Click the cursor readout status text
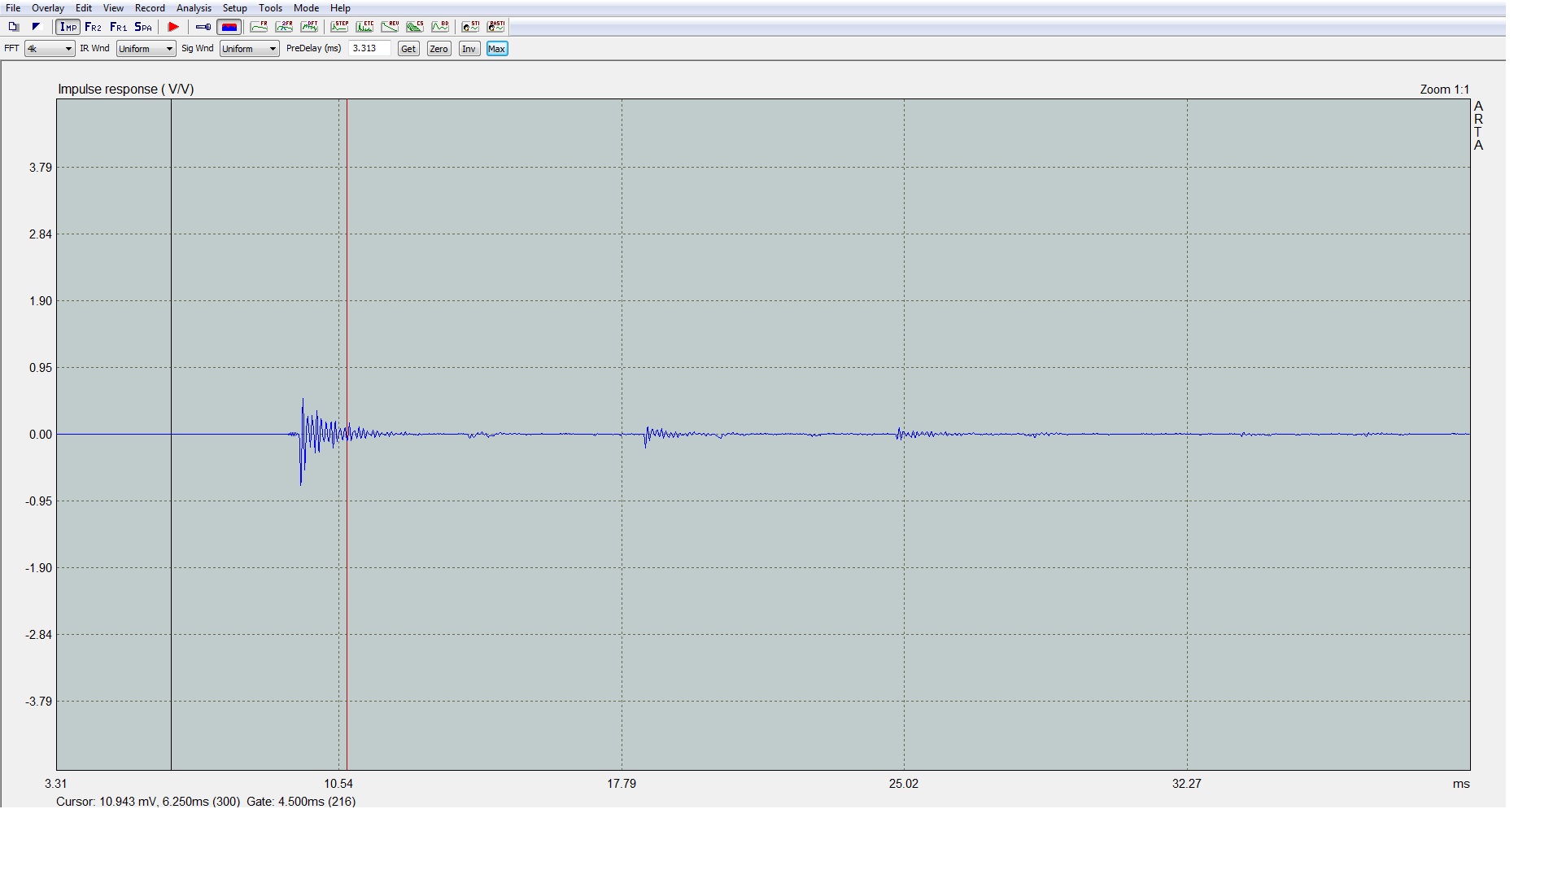1562x879 pixels. pos(148,802)
